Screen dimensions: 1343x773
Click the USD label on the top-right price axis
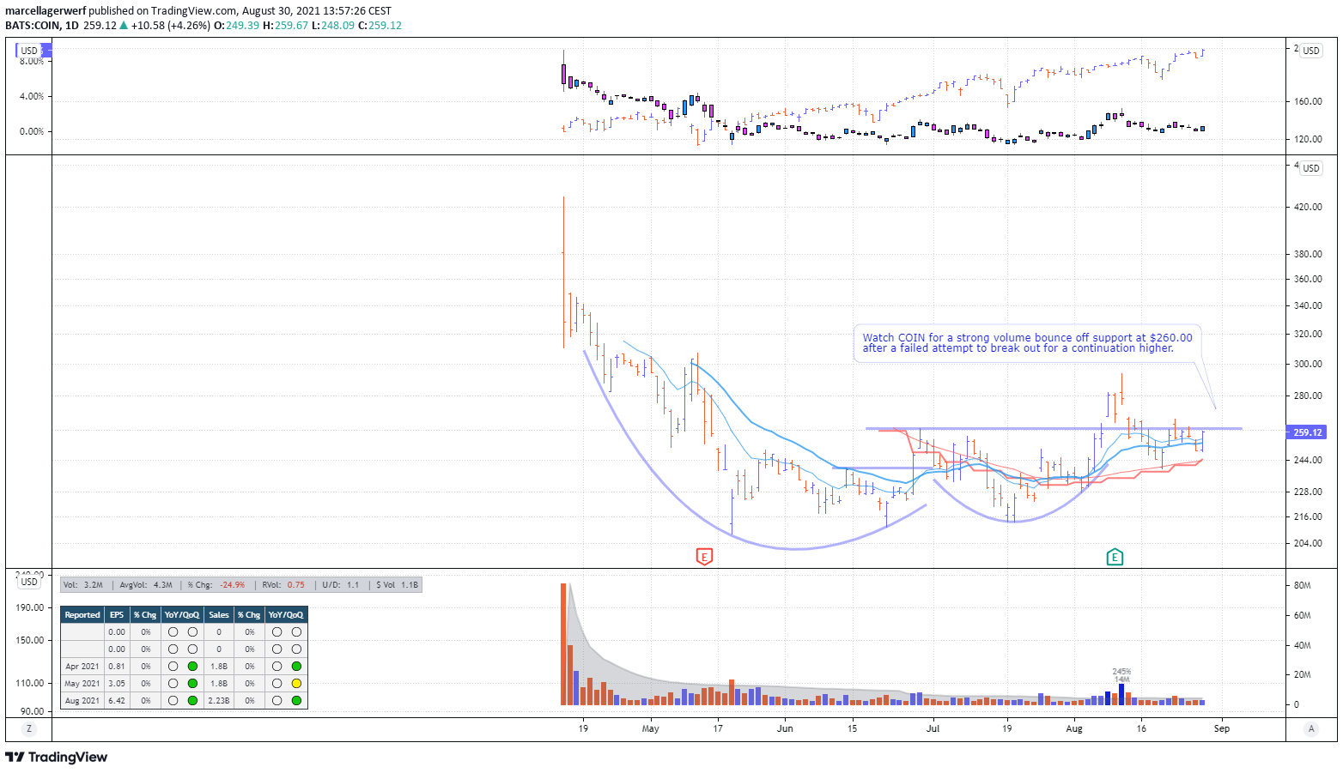(x=1311, y=51)
